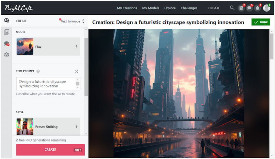The height and width of the screenshot is (159, 275).
Task: Click the dice icon with 2 badge
Action: (241, 8)
